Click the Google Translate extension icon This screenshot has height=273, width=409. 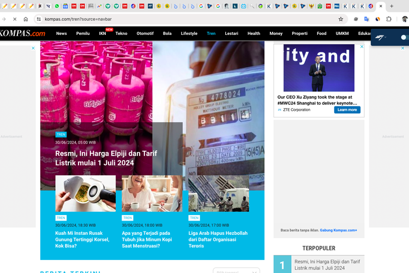(367, 19)
